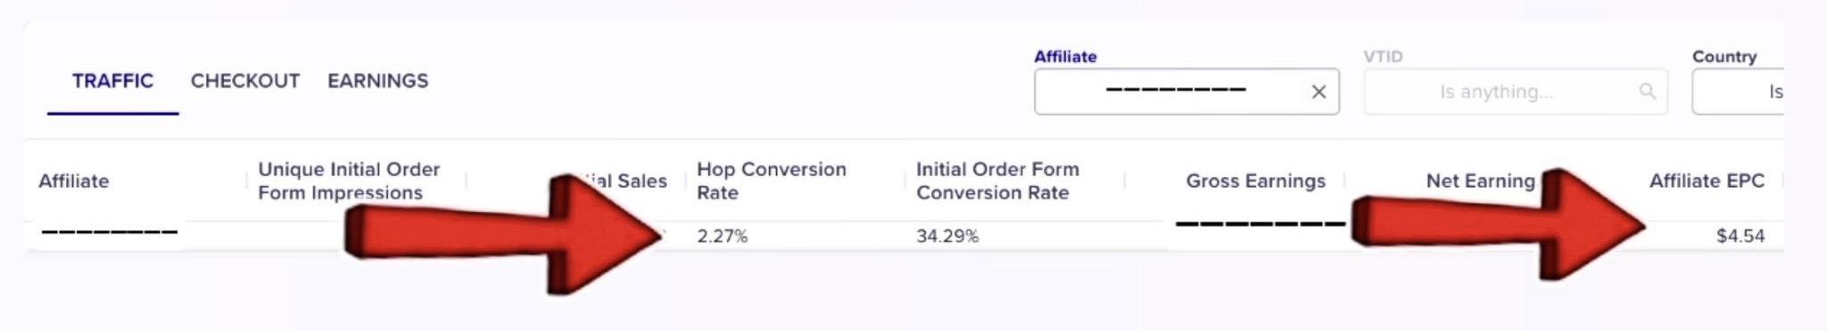Sort by Gross Earnings column header
The width and height of the screenshot is (1827, 331).
click(x=1255, y=181)
